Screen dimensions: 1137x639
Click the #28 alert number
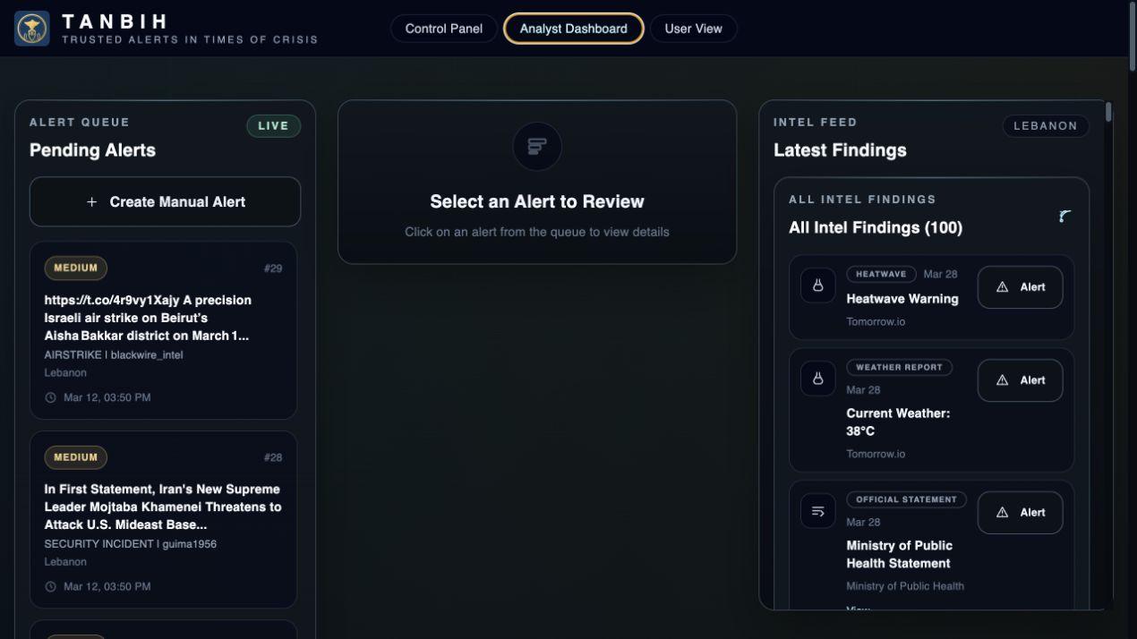[273, 458]
